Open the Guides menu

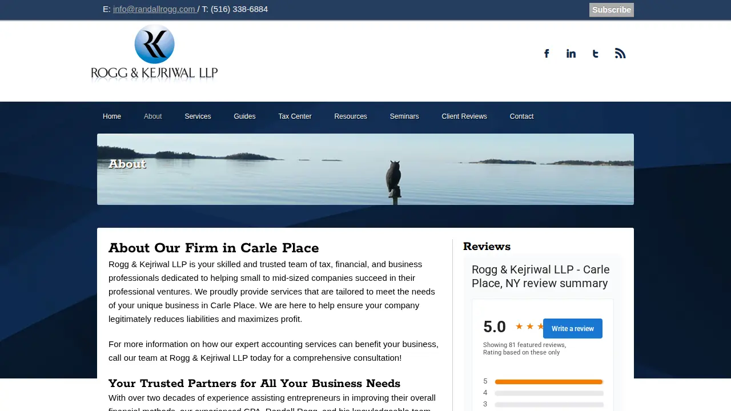coord(244,116)
